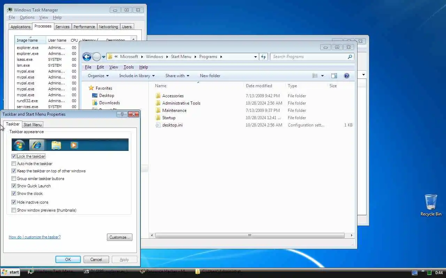Click the Windows Task Manager taskbar button
The width and height of the screenshot is (446, 278).
[51, 272]
